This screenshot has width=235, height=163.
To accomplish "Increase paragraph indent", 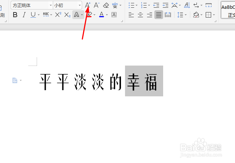I will [x=165, y=5].
